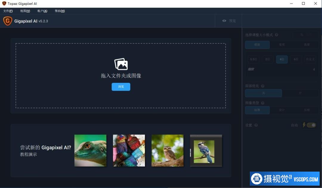
Task: Toggle the 自动 auto settings switch
Action: (x=311, y=125)
